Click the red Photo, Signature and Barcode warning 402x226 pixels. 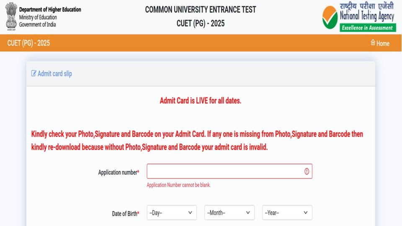[x=197, y=141]
